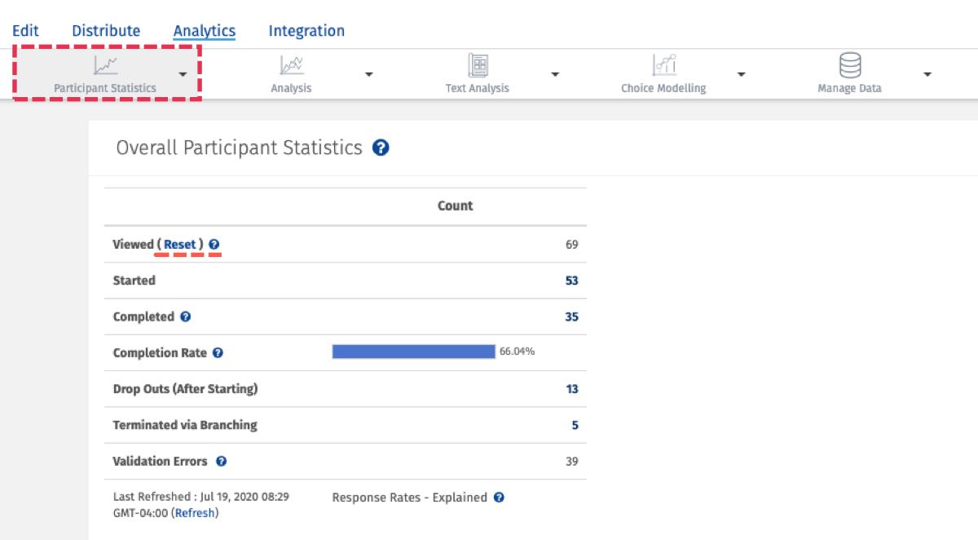The height and width of the screenshot is (540, 978).
Task: Click the blue Completion Rate progress bar
Action: click(413, 352)
